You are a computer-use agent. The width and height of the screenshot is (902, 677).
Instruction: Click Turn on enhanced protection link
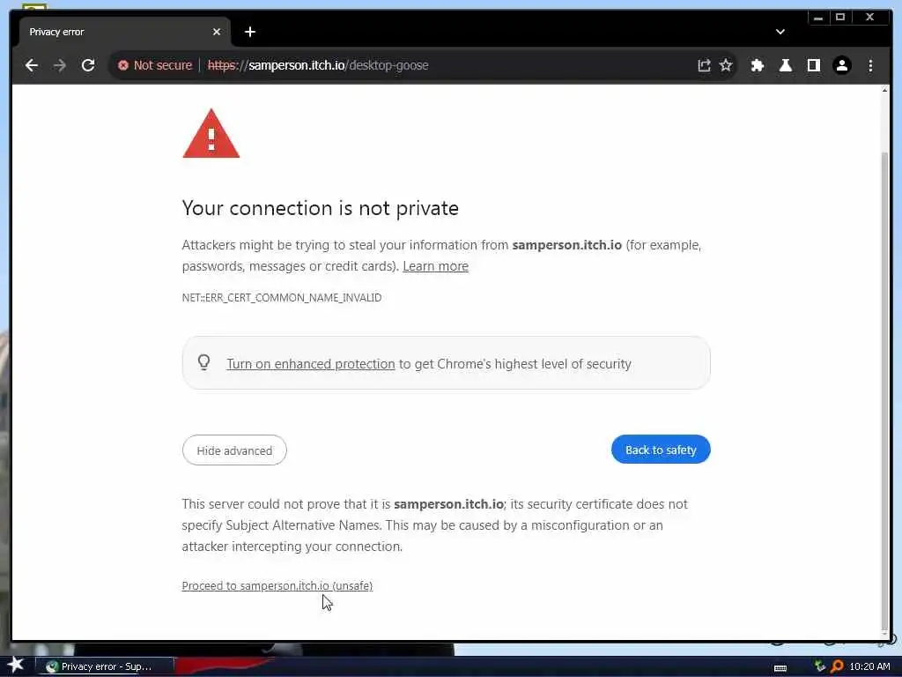(x=310, y=364)
